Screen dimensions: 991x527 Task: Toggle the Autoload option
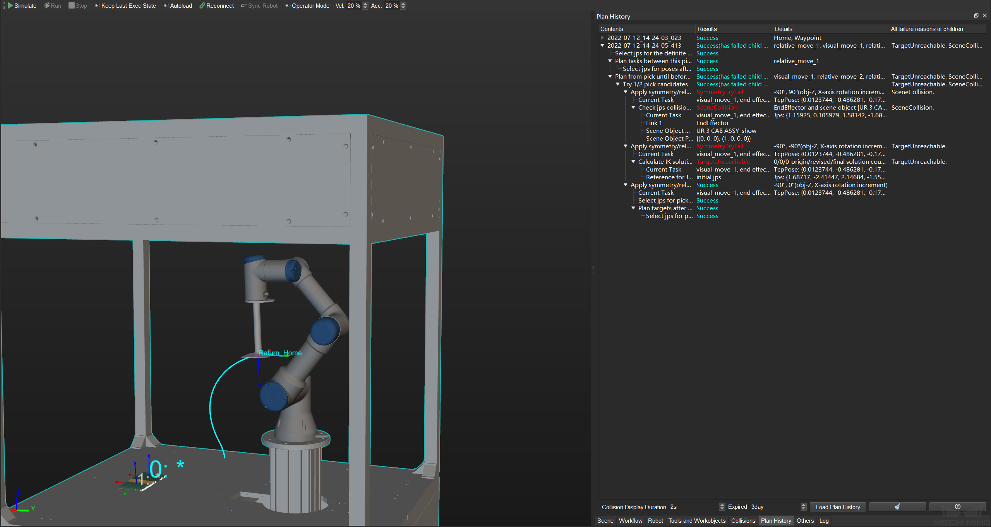click(178, 6)
